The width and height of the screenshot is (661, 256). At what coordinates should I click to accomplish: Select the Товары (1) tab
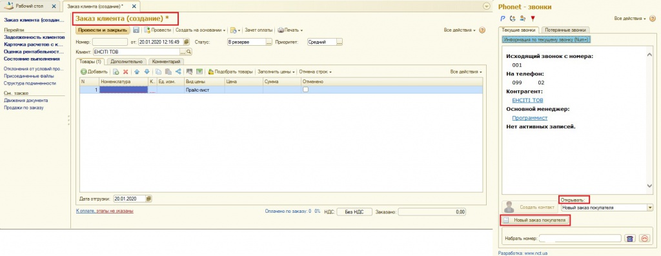click(90, 61)
